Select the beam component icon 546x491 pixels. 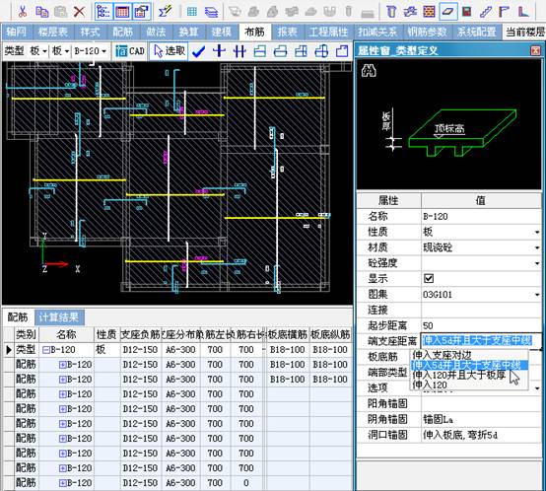(410, 12)
